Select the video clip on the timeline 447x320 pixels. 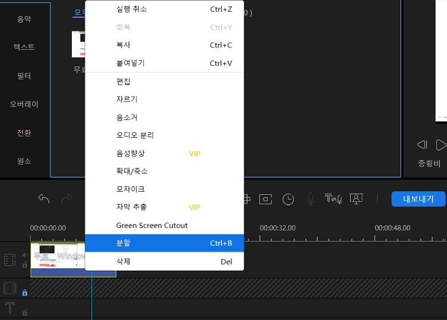tap(58, 260)
